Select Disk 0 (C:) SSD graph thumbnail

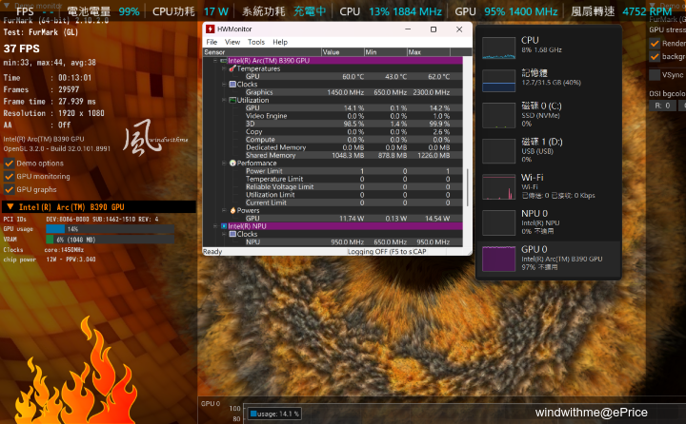point(498,115)
